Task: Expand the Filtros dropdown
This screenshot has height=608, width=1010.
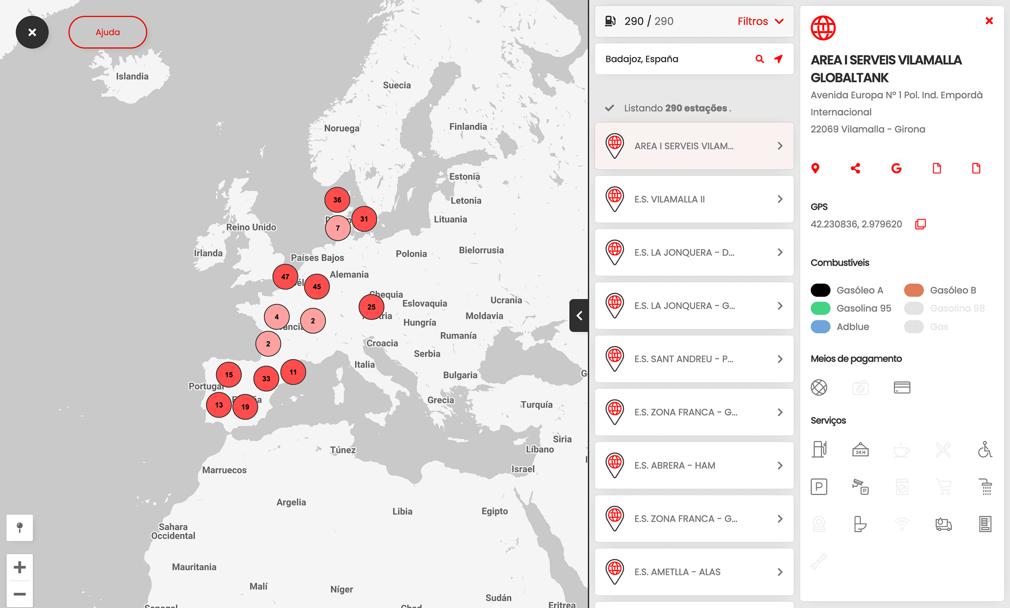Action: tap(760, 21)
